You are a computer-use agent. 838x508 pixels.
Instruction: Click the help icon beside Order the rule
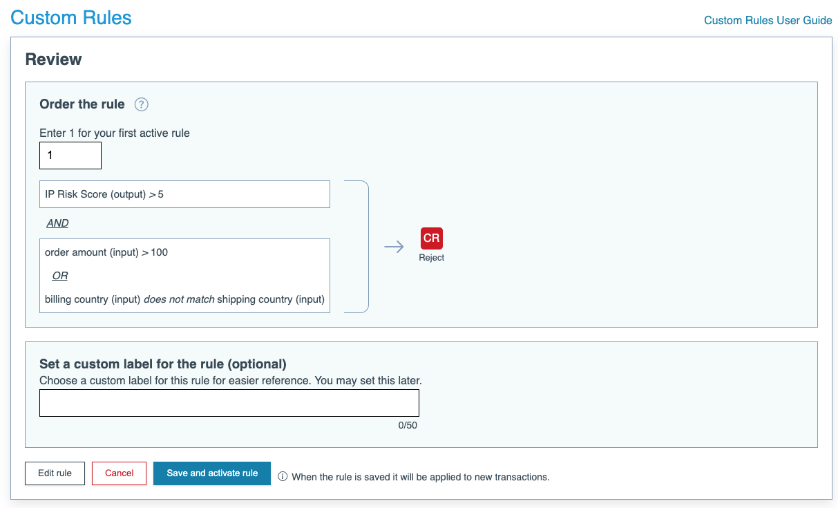(142, 104)
